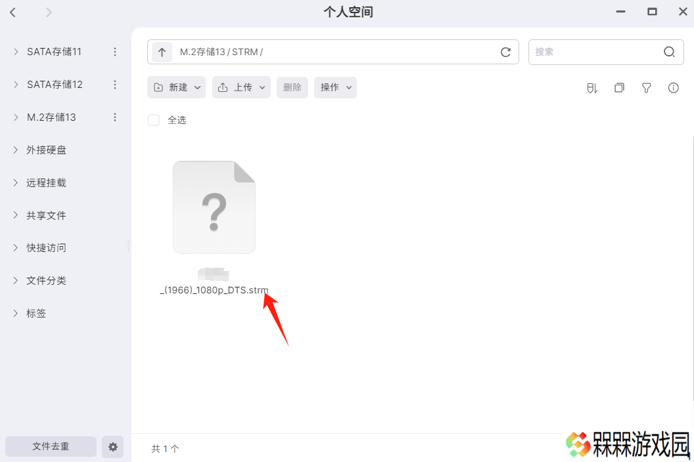
Task: Click the 文件去重 button
Action: (x=51, y=447)
